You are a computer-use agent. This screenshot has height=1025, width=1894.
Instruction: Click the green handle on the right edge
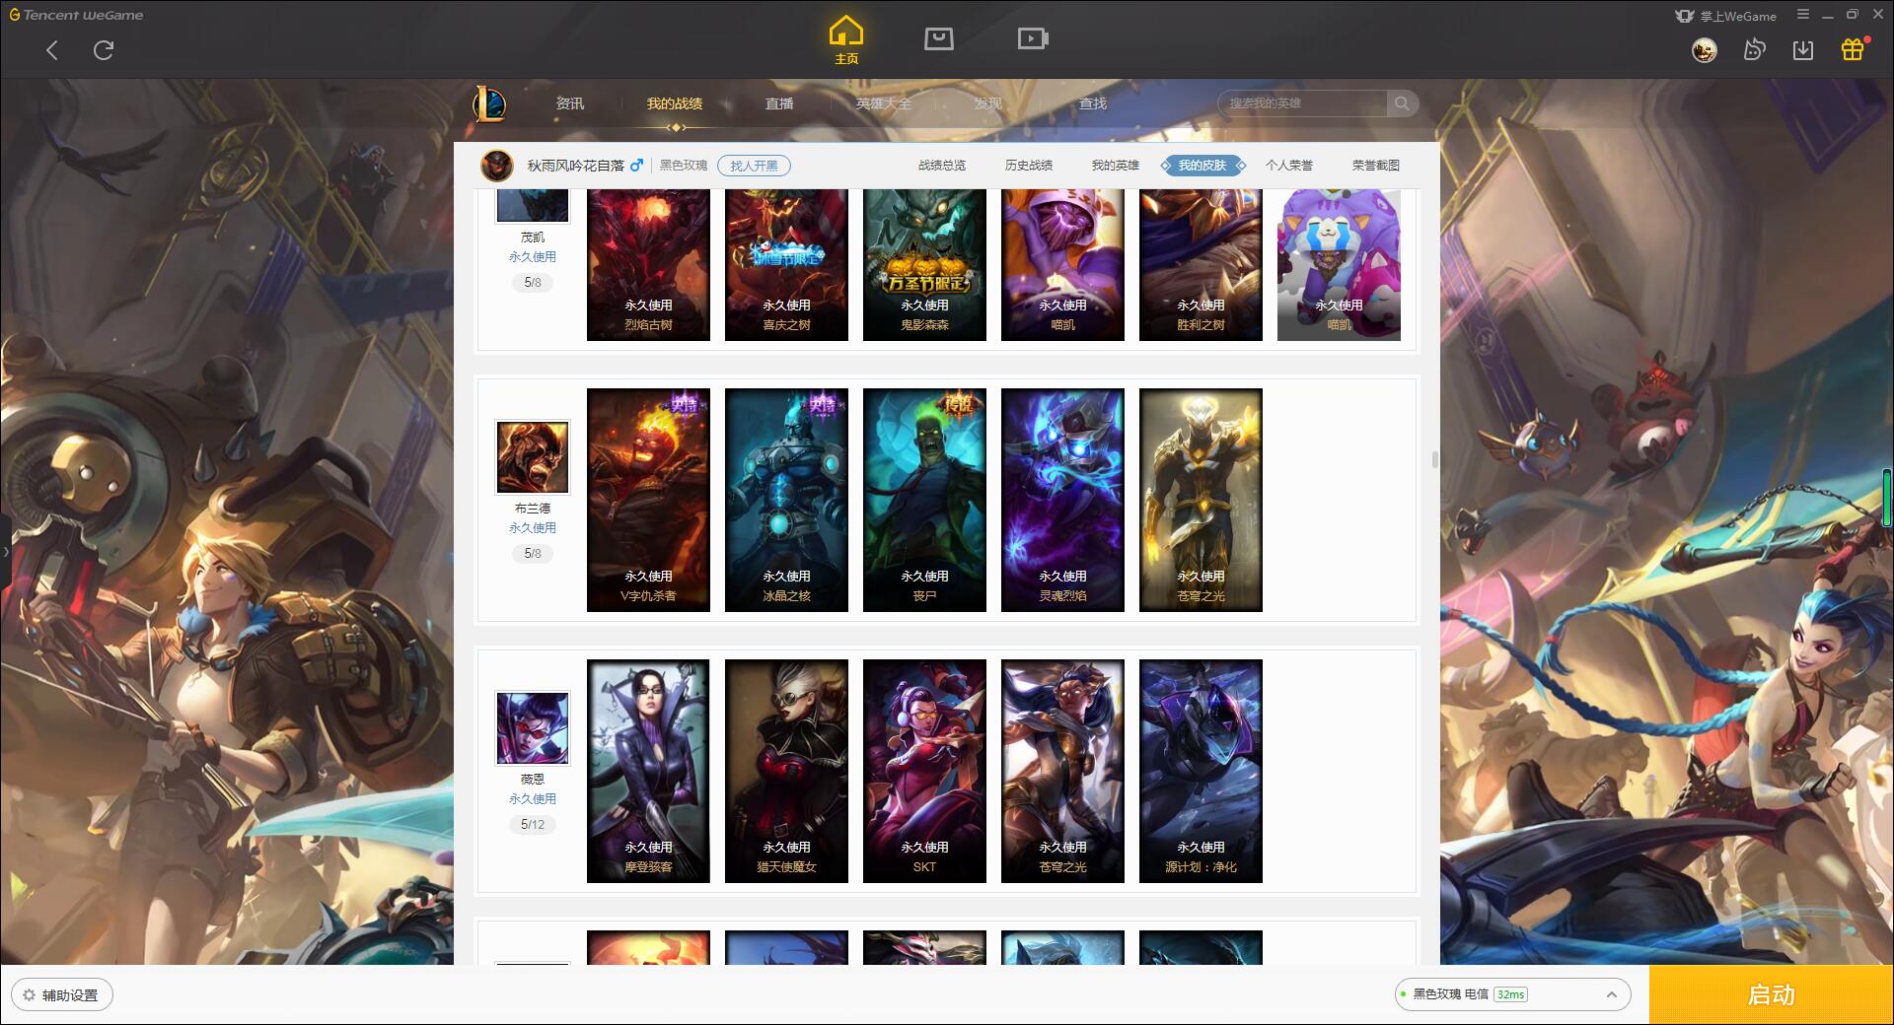1888,498
